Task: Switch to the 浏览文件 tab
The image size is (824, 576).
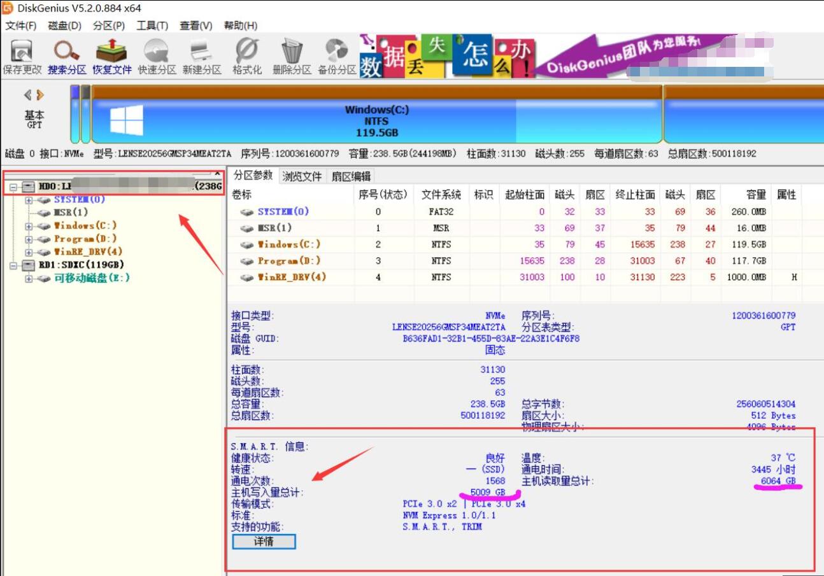Action: point(302,176)
